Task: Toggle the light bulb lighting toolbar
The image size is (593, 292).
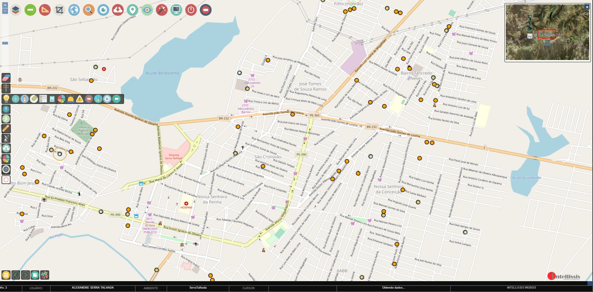Action: (x=6, y=99)
